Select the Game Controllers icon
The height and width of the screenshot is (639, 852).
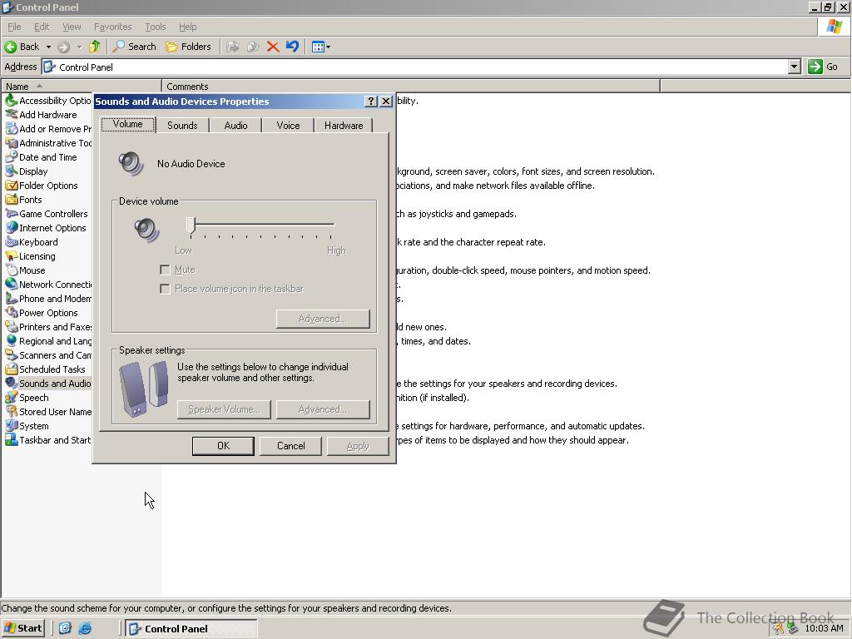coord(12,214)
